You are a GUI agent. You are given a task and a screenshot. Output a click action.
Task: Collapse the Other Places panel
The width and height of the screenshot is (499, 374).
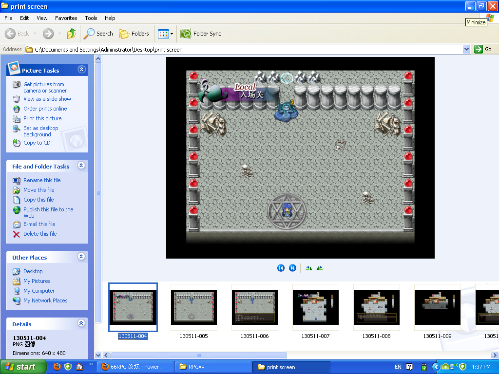pyautogui.click(x=81, y=256)
